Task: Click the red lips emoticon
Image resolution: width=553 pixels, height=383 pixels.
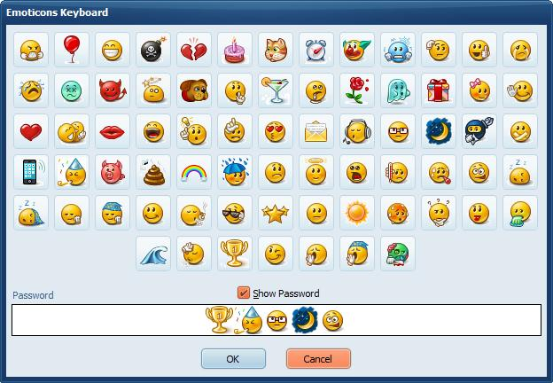Action: (x=113, y=131)
